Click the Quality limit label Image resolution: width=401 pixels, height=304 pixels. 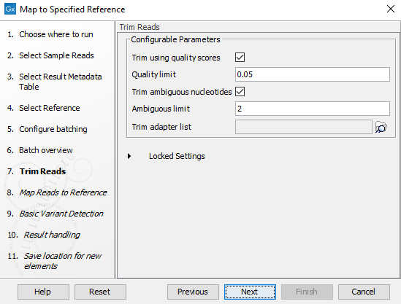tap(153, 74)
